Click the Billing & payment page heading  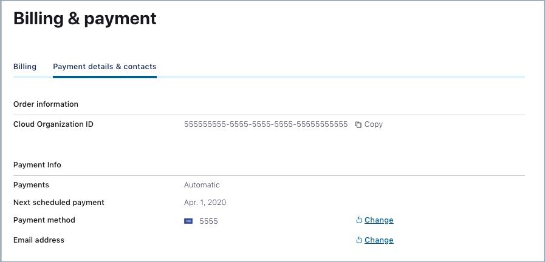(85, 19)
